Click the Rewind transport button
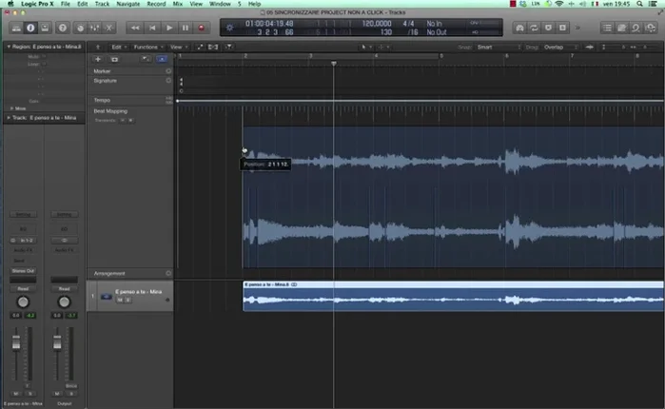Screen dimensions: 665x409 click(x=136, y=28)
